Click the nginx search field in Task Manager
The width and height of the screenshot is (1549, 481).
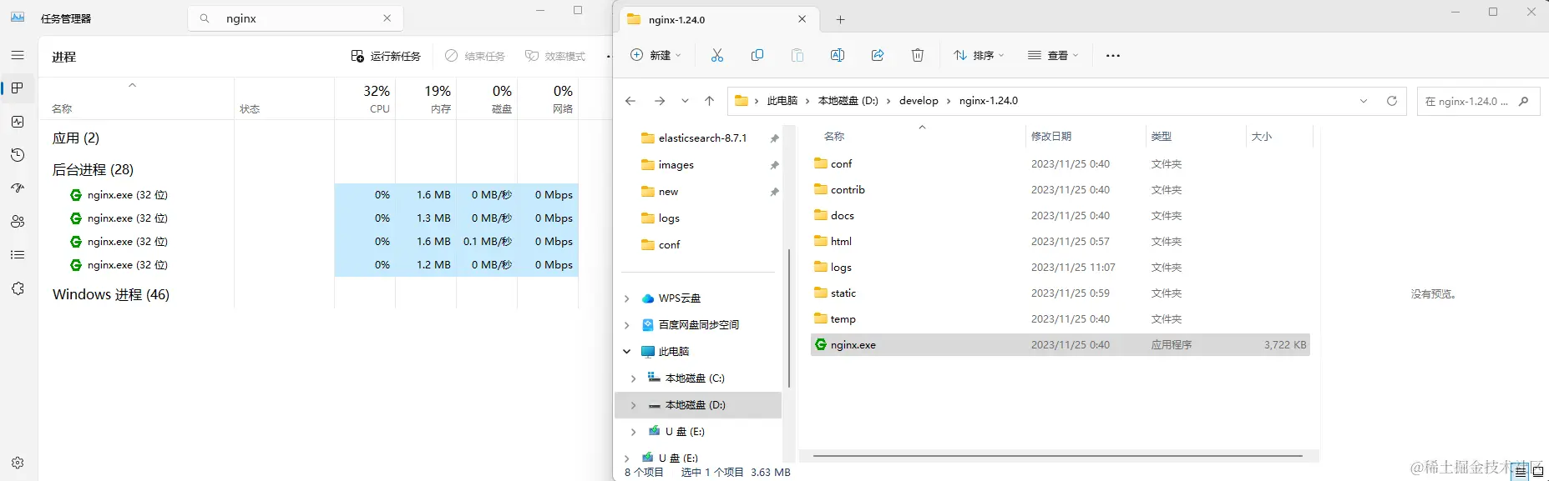coord(296,18)
